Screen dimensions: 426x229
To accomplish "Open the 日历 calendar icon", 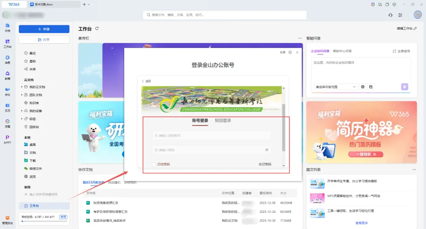I will [x=7, y=108].
